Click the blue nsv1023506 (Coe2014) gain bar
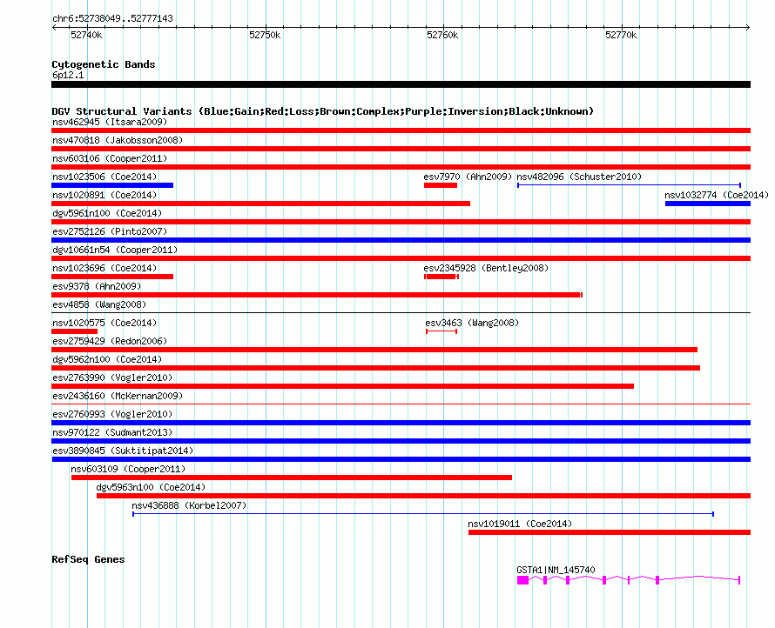The height and width of the screenshot is (628, 775). [x=112, y=185]
